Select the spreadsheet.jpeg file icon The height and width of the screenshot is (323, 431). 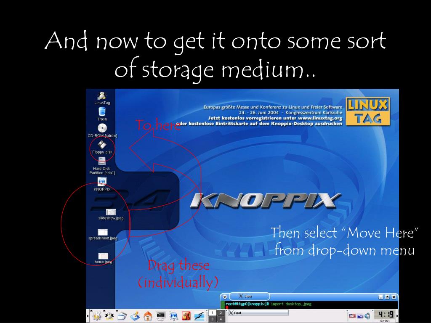[x=103, y=235]
